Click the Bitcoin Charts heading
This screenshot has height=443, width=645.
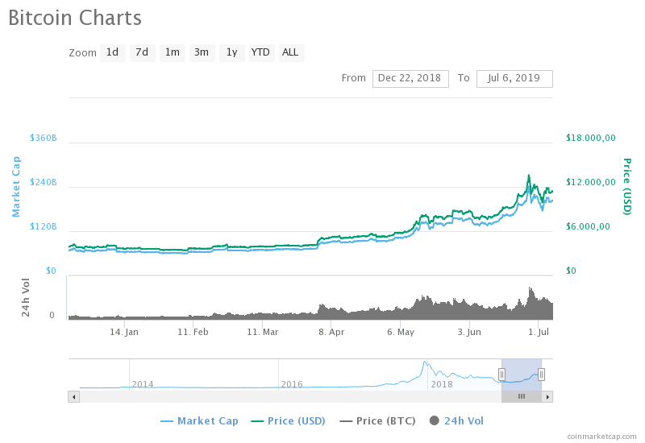75,18
